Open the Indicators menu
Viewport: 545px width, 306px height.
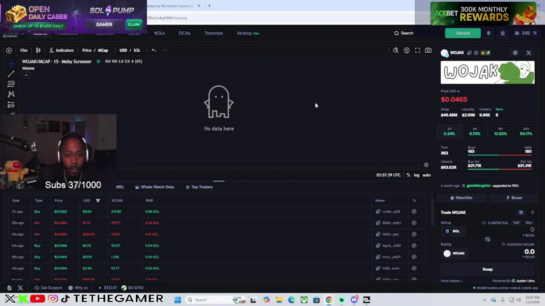61,50
